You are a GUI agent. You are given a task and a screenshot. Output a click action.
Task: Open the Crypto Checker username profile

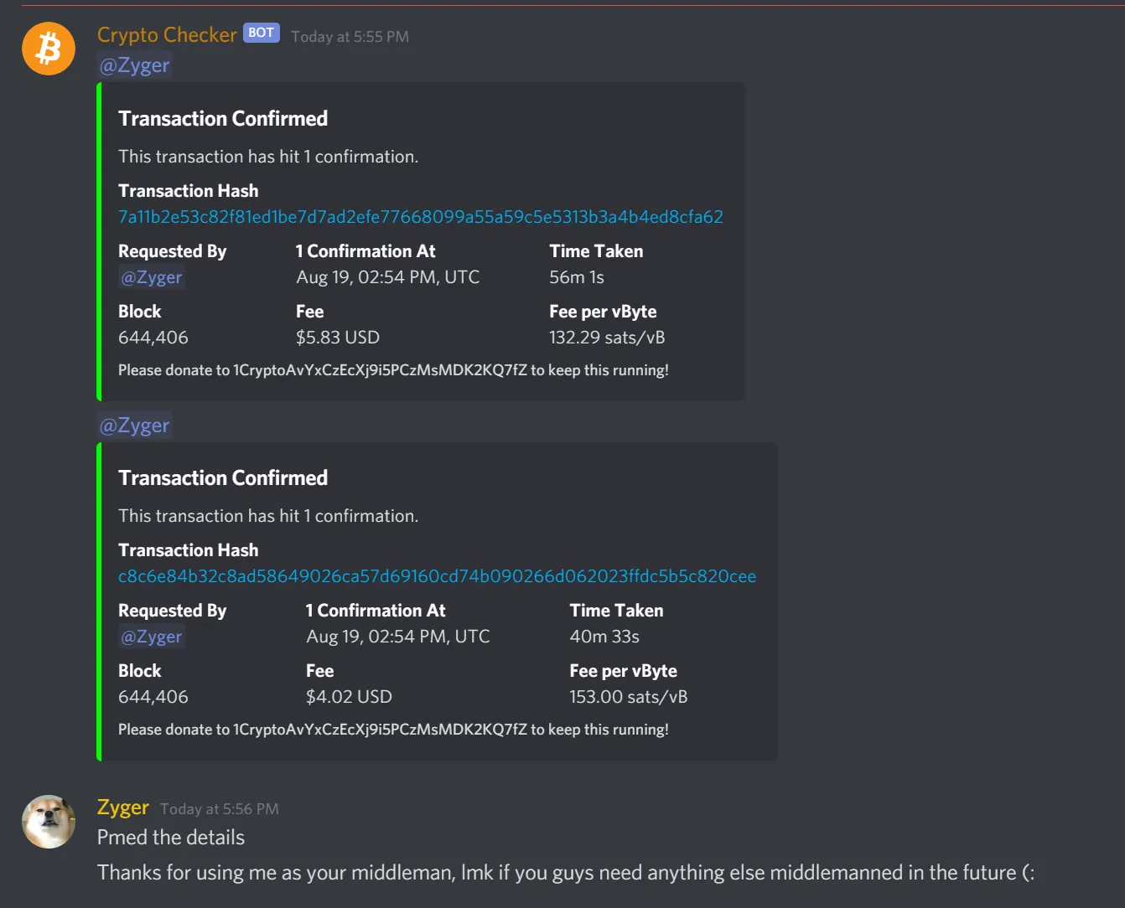(x=167, y=35)
